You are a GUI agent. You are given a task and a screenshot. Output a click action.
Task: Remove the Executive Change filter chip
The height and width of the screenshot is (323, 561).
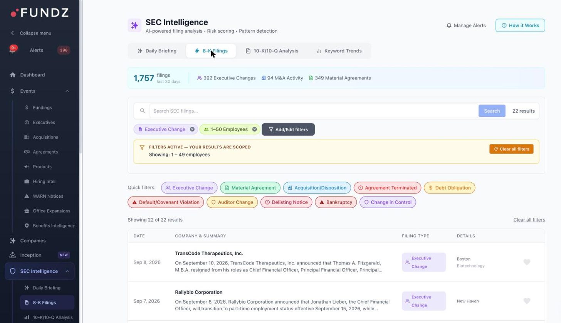[x=192, y=130]
